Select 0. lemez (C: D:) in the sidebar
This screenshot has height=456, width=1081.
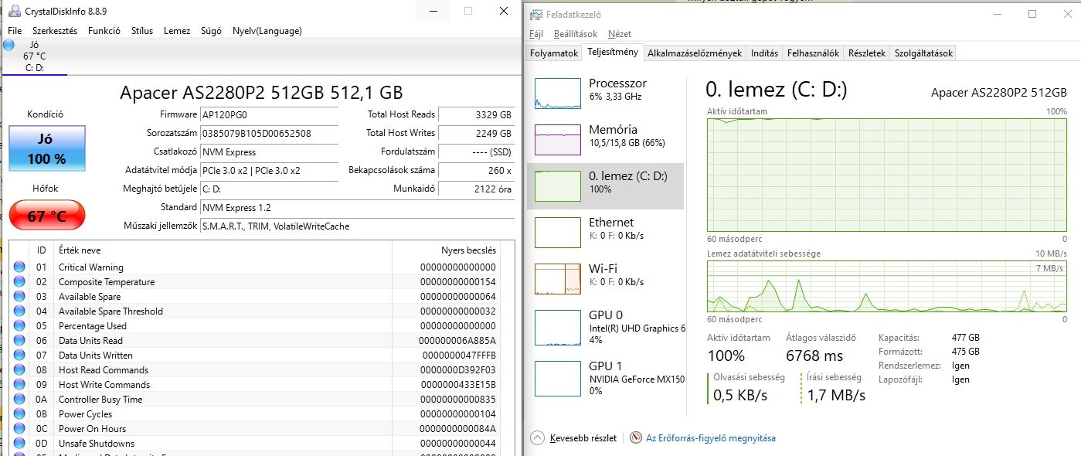pos(605,185)
